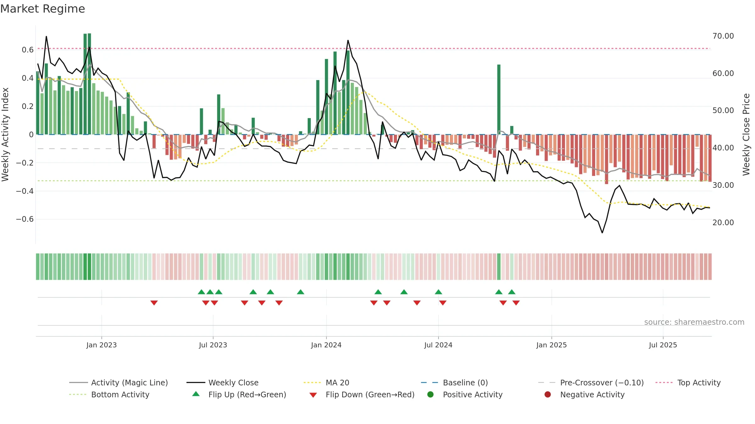
Task: Toggle the Flip Down (Green→Red) legend entry
Action: tap(362, 394)
